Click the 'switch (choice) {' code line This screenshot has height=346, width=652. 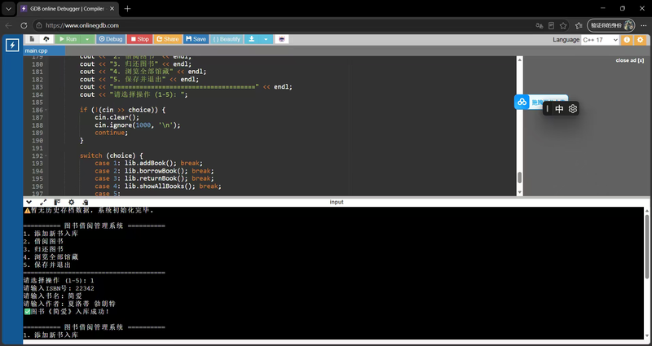[x=112, y=155]
